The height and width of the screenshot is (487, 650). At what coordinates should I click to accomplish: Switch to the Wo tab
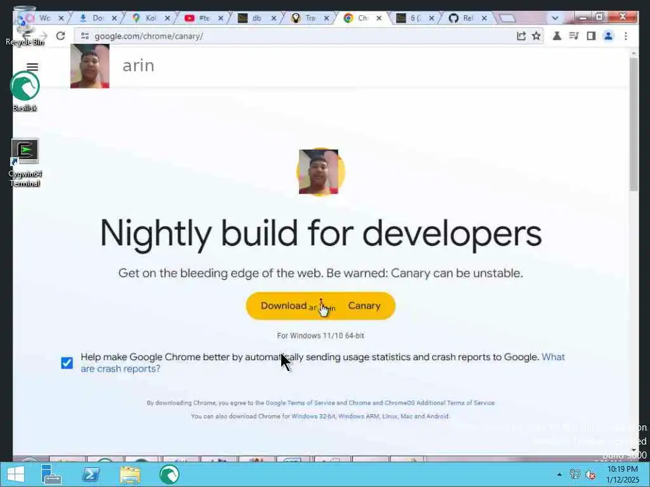[44, 18]
